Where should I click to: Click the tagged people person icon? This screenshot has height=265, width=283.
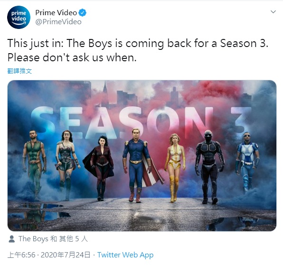12,239
